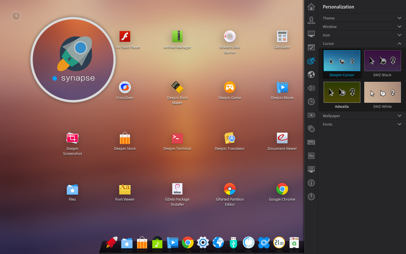406x254 pixels.
Task: Open Google Chrome from the dock
Action: tap(188, 242)
